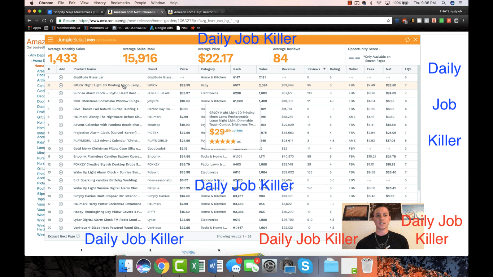The height and width of the screenshot is (277, 493).
Task: Open System Preferences from the dock
Action: 269,267
